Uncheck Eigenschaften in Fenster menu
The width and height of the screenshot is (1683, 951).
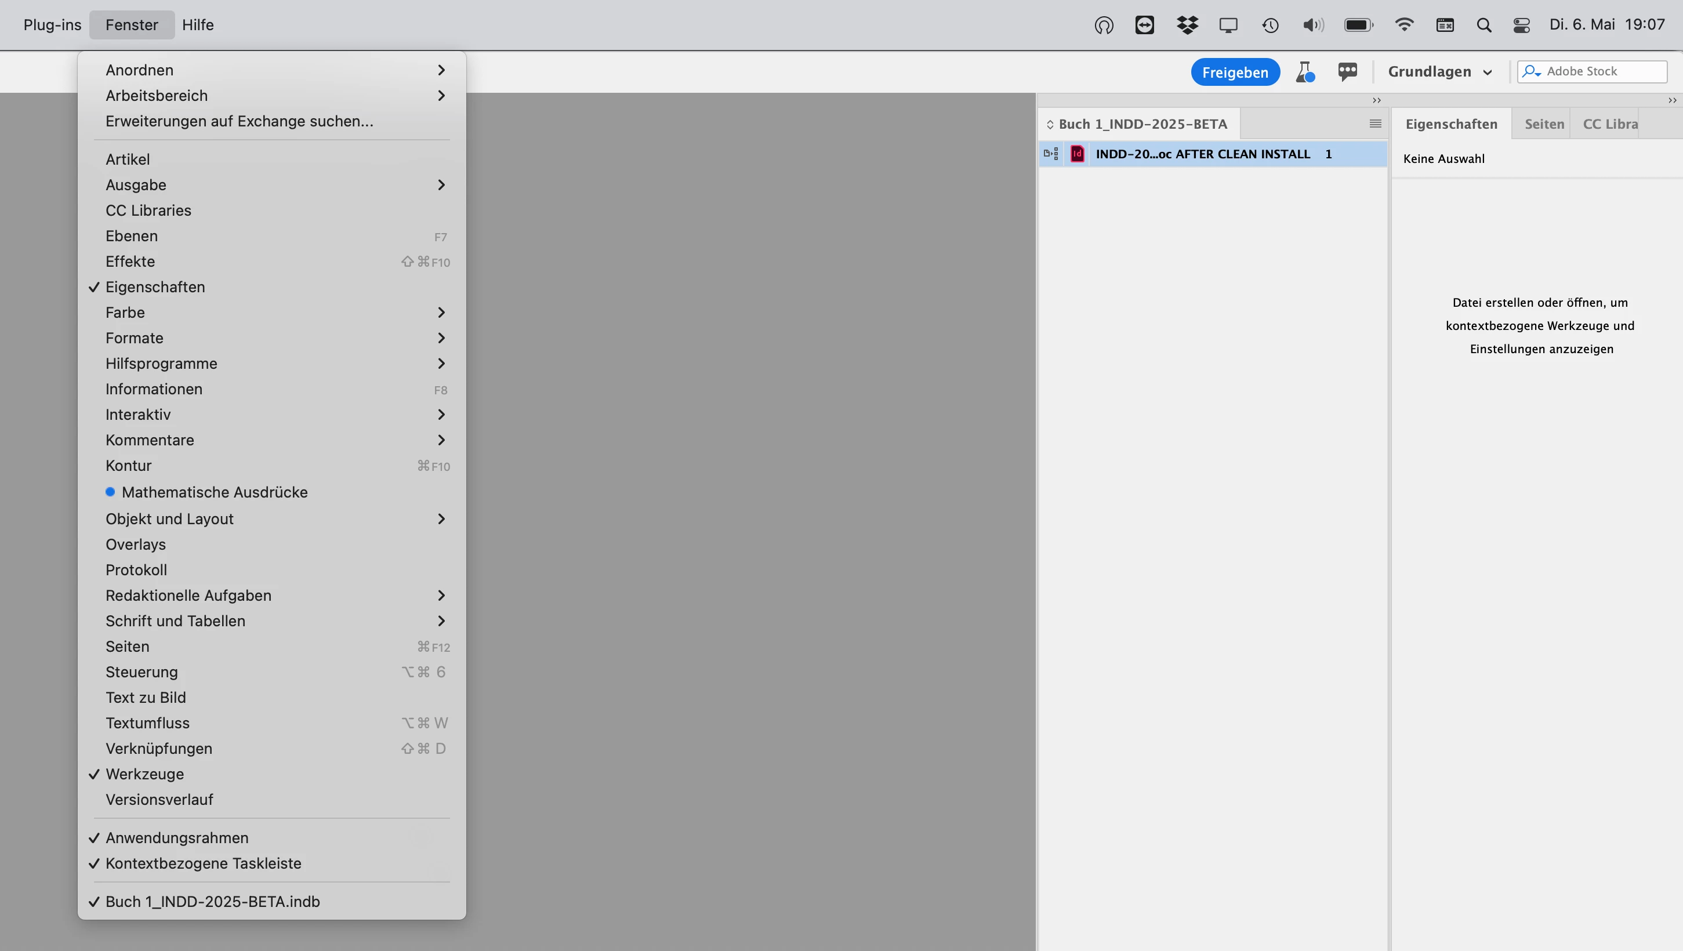tap(155, 288)
